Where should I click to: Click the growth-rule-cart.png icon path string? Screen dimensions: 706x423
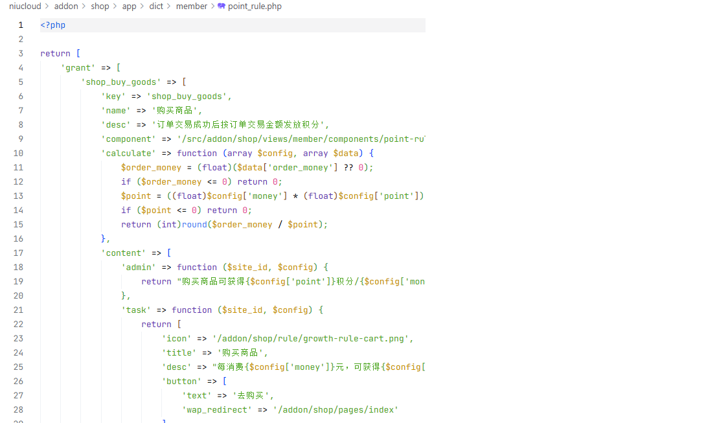(x=312, y=339)
